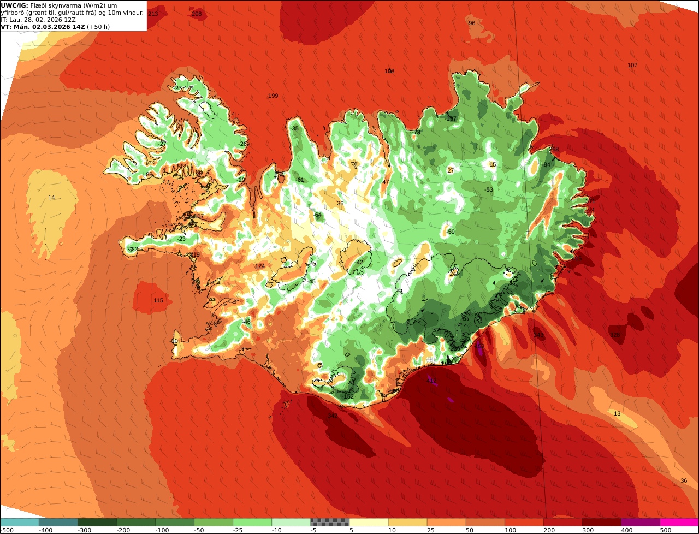Select the purple swatch between 400 and 500
Image resolution: width=699 pixels, height=534 pixels.
click(x=640, y=522)
